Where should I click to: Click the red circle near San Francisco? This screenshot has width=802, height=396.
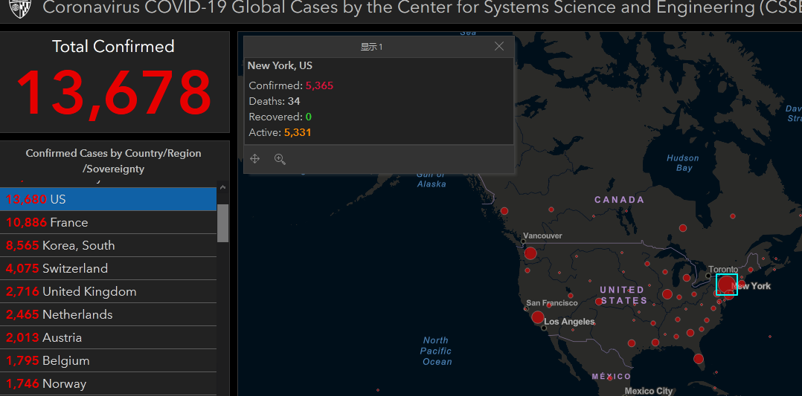(x=538, y=317)
